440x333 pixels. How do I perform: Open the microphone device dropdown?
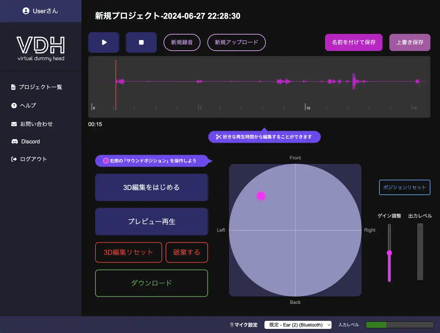pos(298,325)
